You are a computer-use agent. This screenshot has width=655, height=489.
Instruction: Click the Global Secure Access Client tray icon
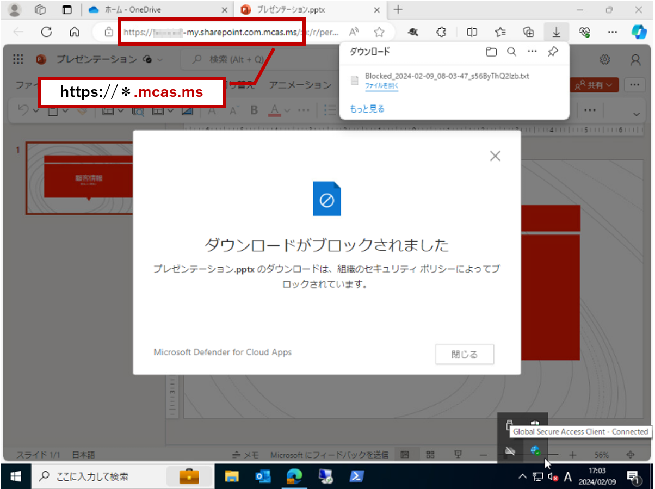[535, 450]
